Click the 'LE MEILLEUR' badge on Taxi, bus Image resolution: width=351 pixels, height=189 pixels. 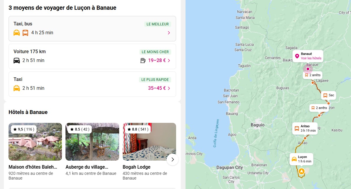[x=158, y=24]
